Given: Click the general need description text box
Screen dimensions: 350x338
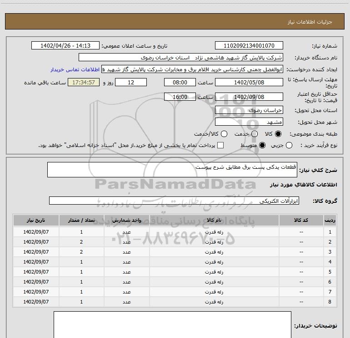Looking at the screenshot, I should (x=172, y=170).
